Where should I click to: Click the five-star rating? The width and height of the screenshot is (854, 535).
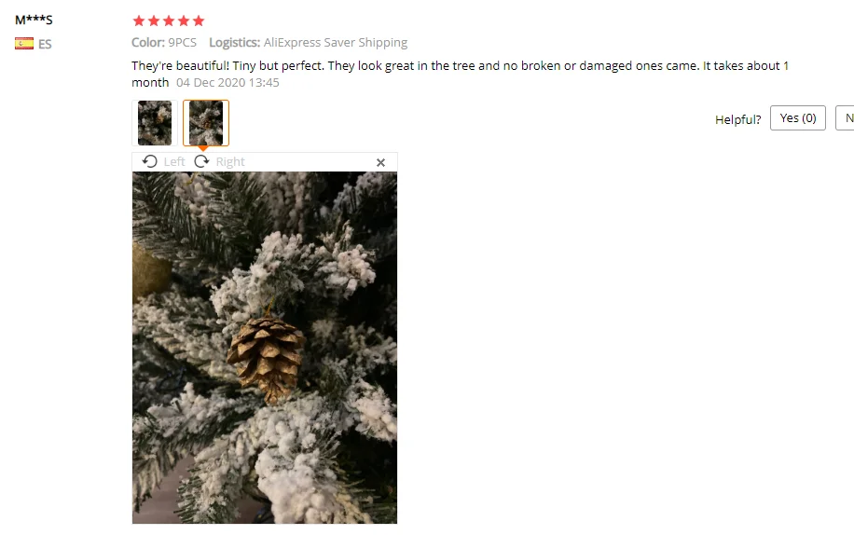pos(169,21)
